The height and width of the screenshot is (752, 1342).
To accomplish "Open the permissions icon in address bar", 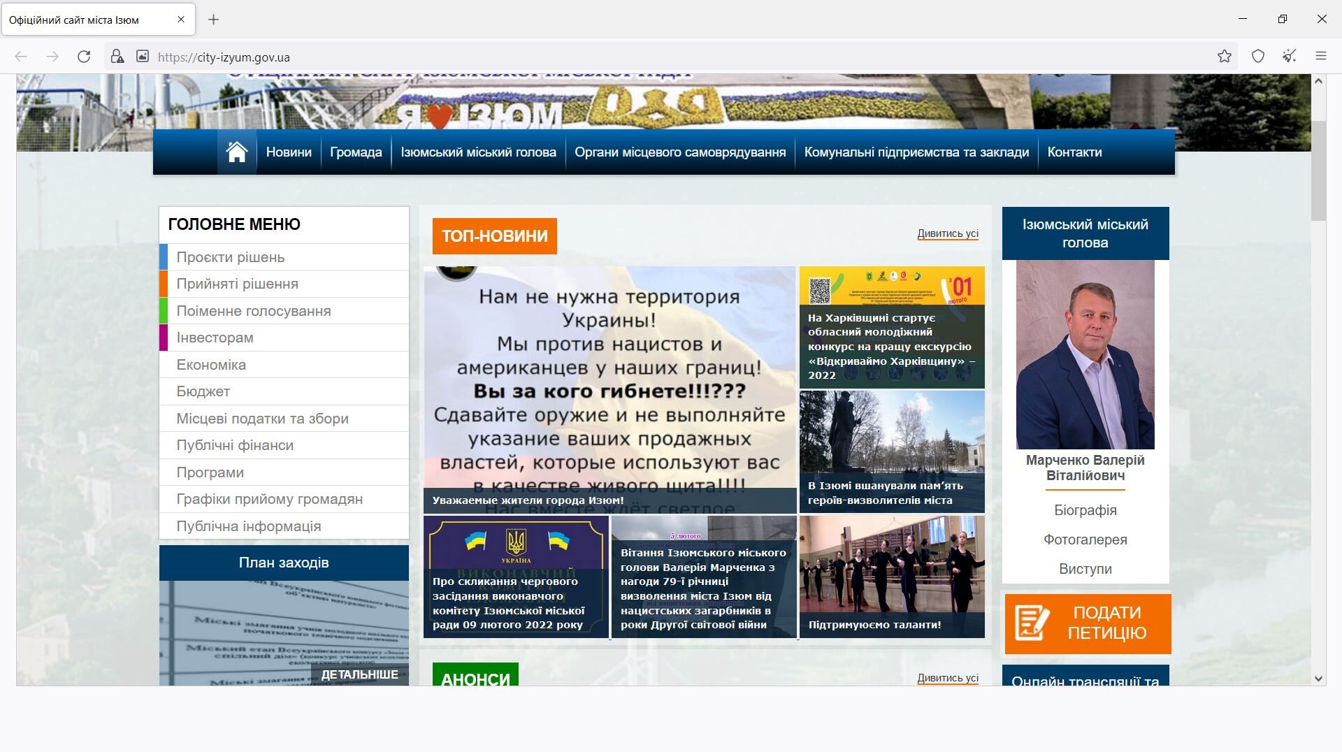I will pos(143,57).
